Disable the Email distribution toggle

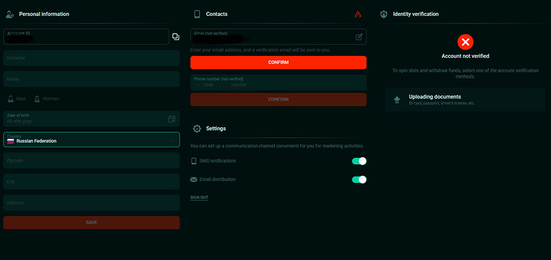click(359, 179)
